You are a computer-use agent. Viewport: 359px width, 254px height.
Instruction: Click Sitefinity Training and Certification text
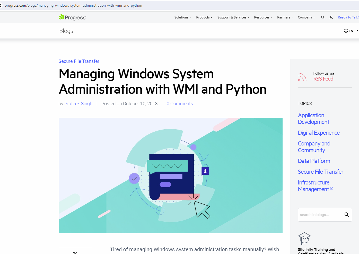pos(321,251)
